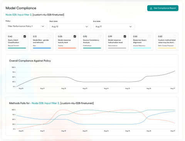Screen dimensions: 185x141
Task: Uncheck the Query Intent Classification checkbox
Action: 25,36
